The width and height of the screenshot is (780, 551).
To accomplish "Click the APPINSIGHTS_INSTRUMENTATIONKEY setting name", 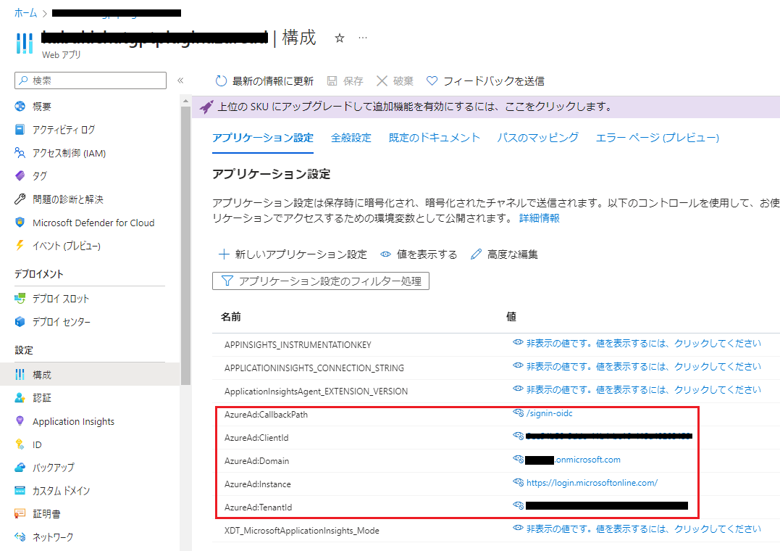I will 298,345.
